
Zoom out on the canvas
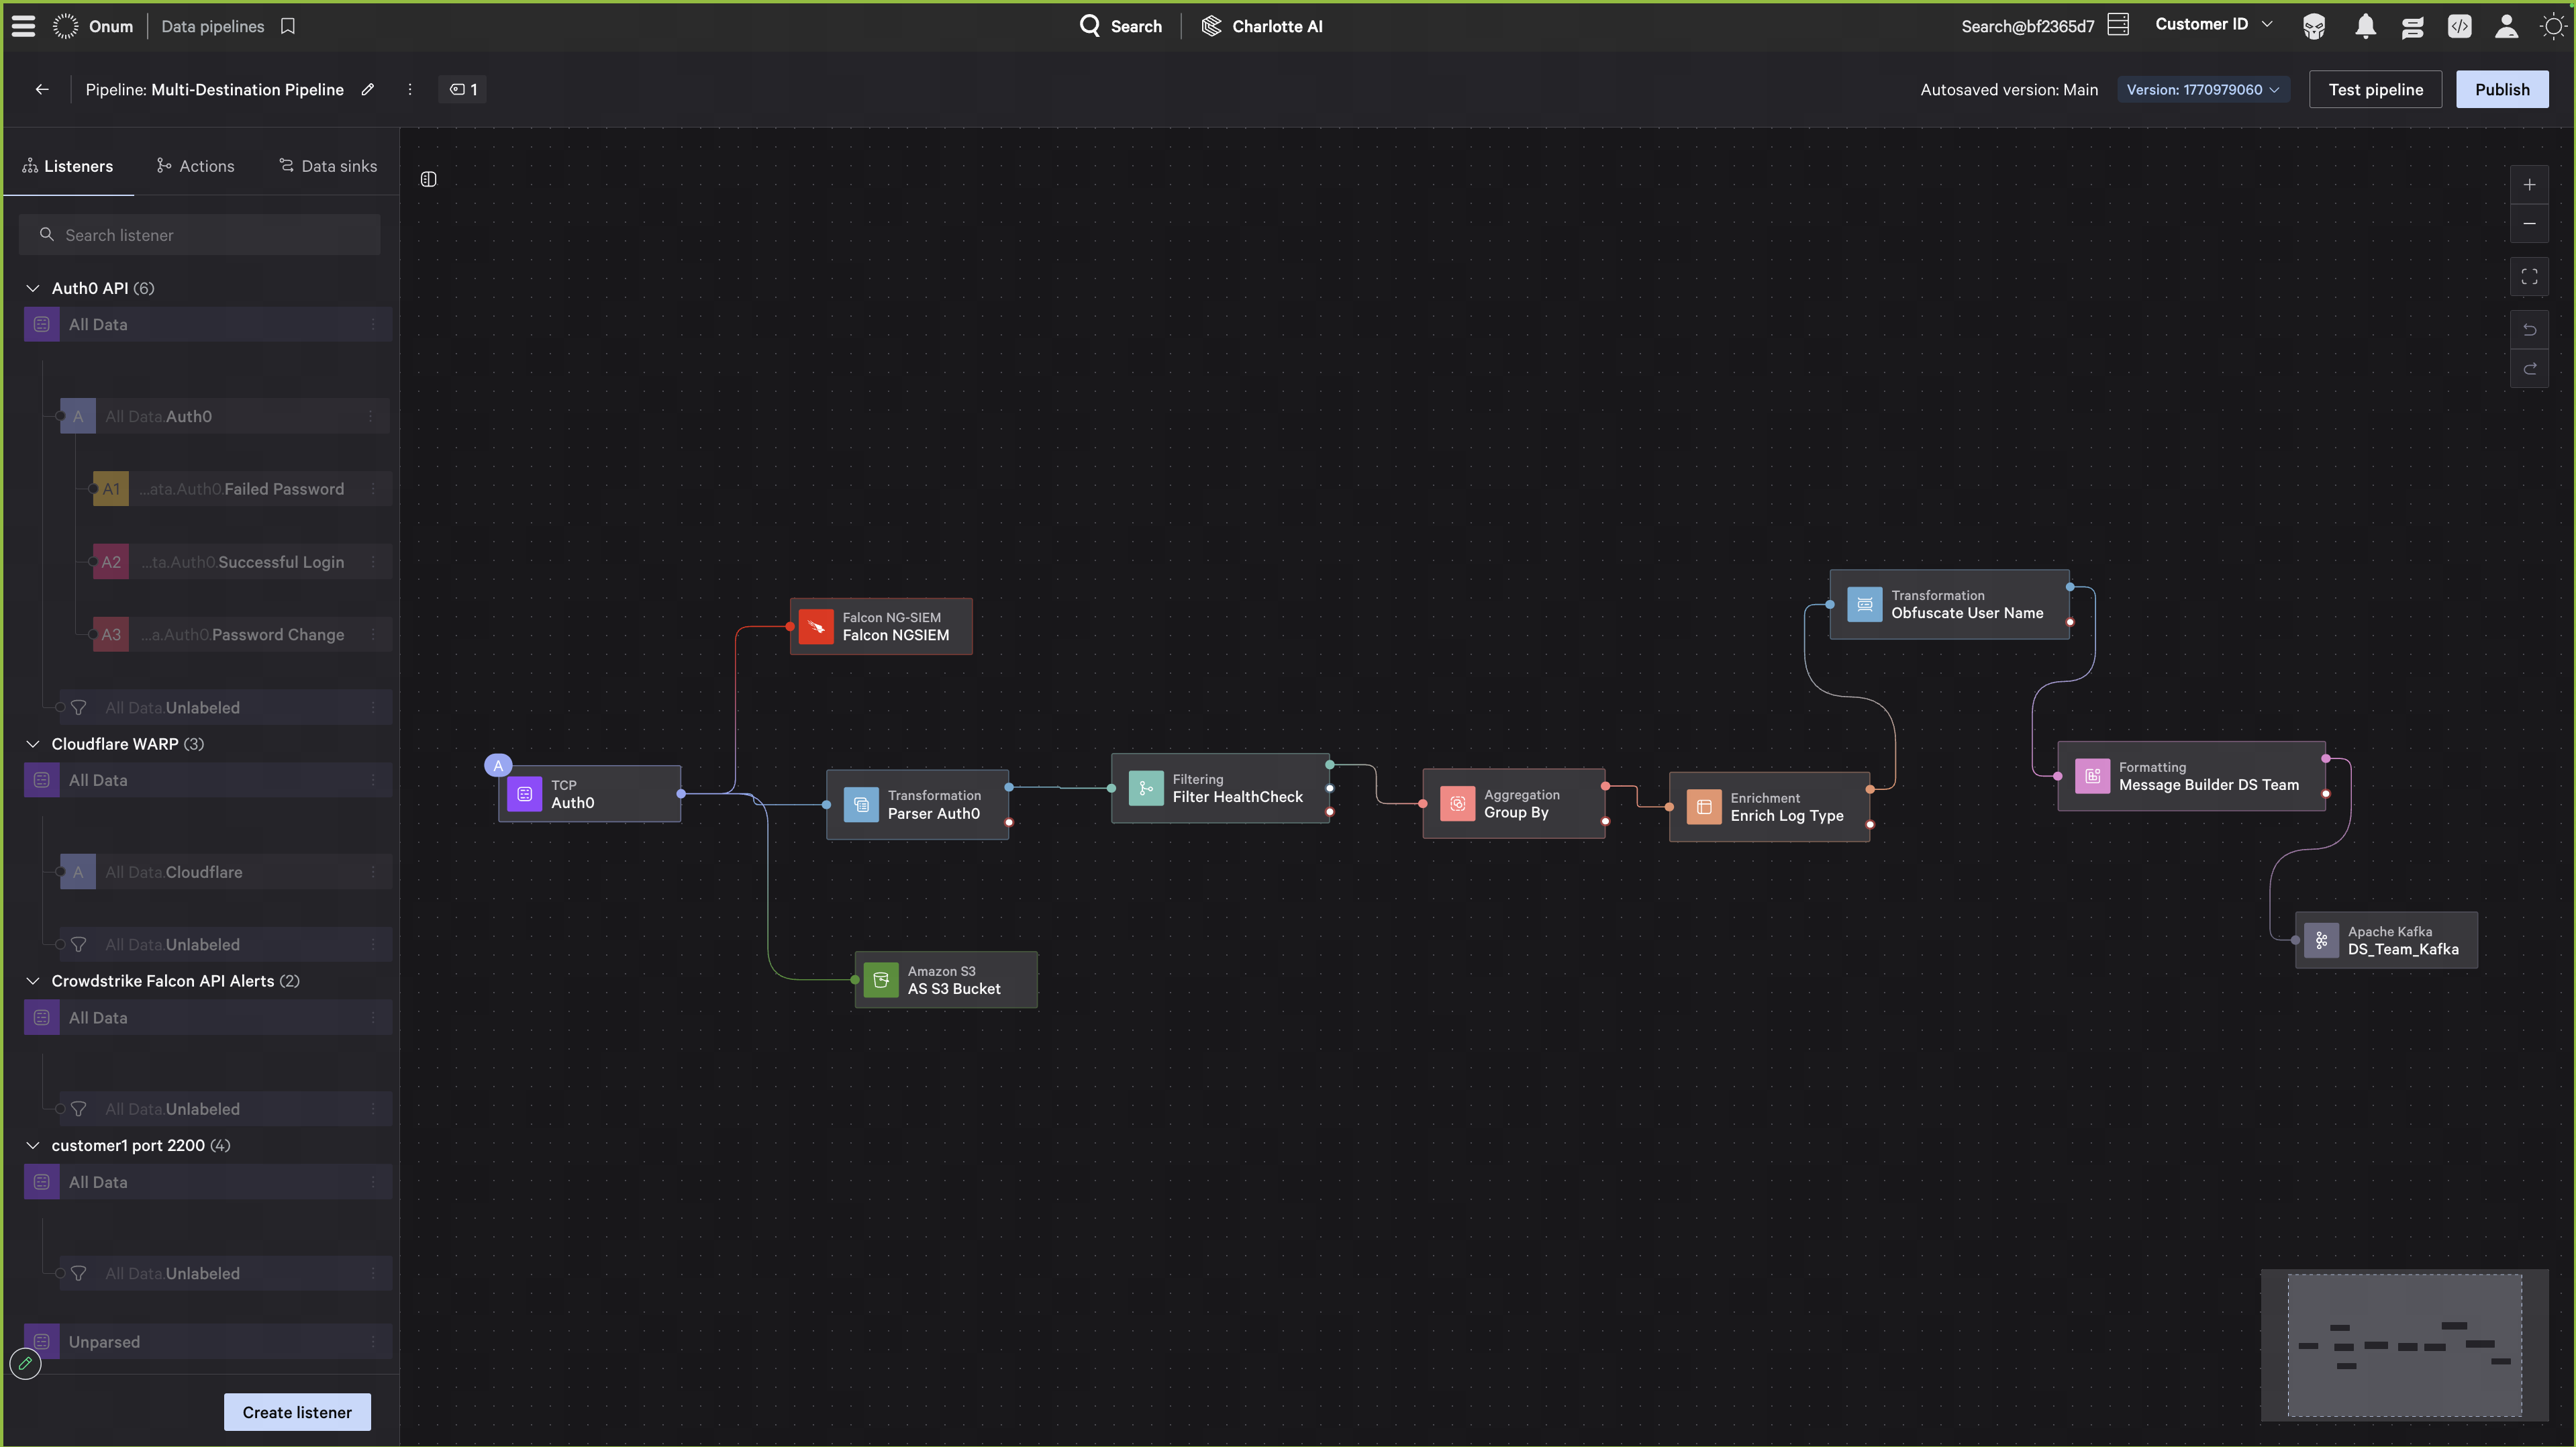[2529, 224]
